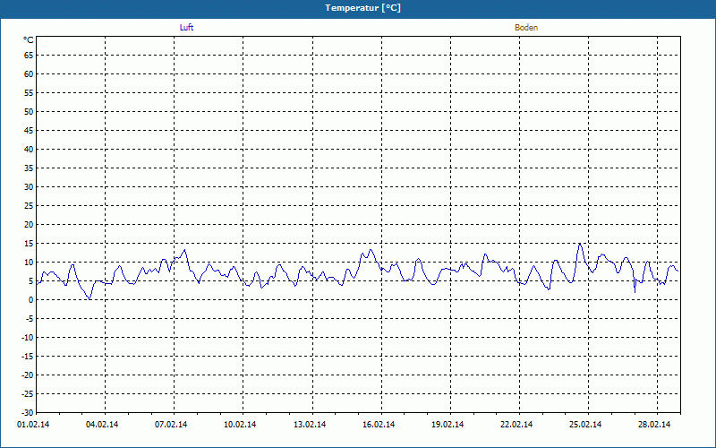Click the 65 y-axis value
Screen dimensions: 716x448
click(x=29, y=56)
